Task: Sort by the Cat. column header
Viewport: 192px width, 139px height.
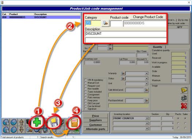Action: coord(5,14)
